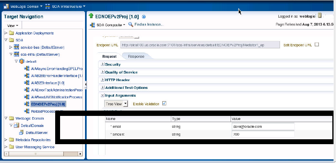Screen dimensions: 336x163
Task: Open AIAReadJMSNotificationProcess composite
Action: tap(56, 97)
